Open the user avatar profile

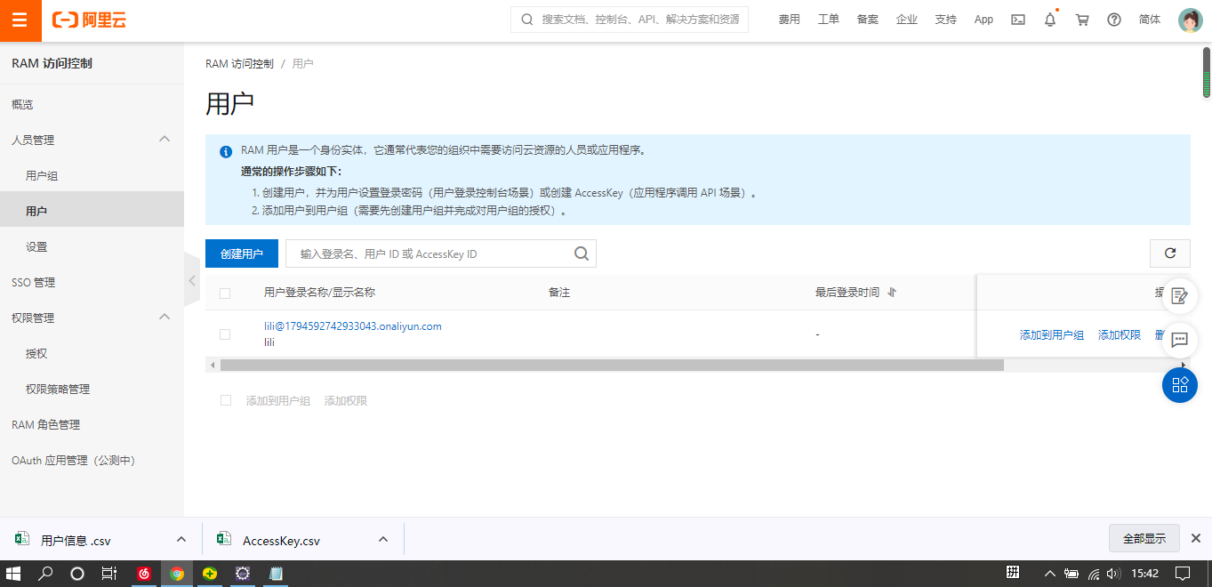[1190, 20]
